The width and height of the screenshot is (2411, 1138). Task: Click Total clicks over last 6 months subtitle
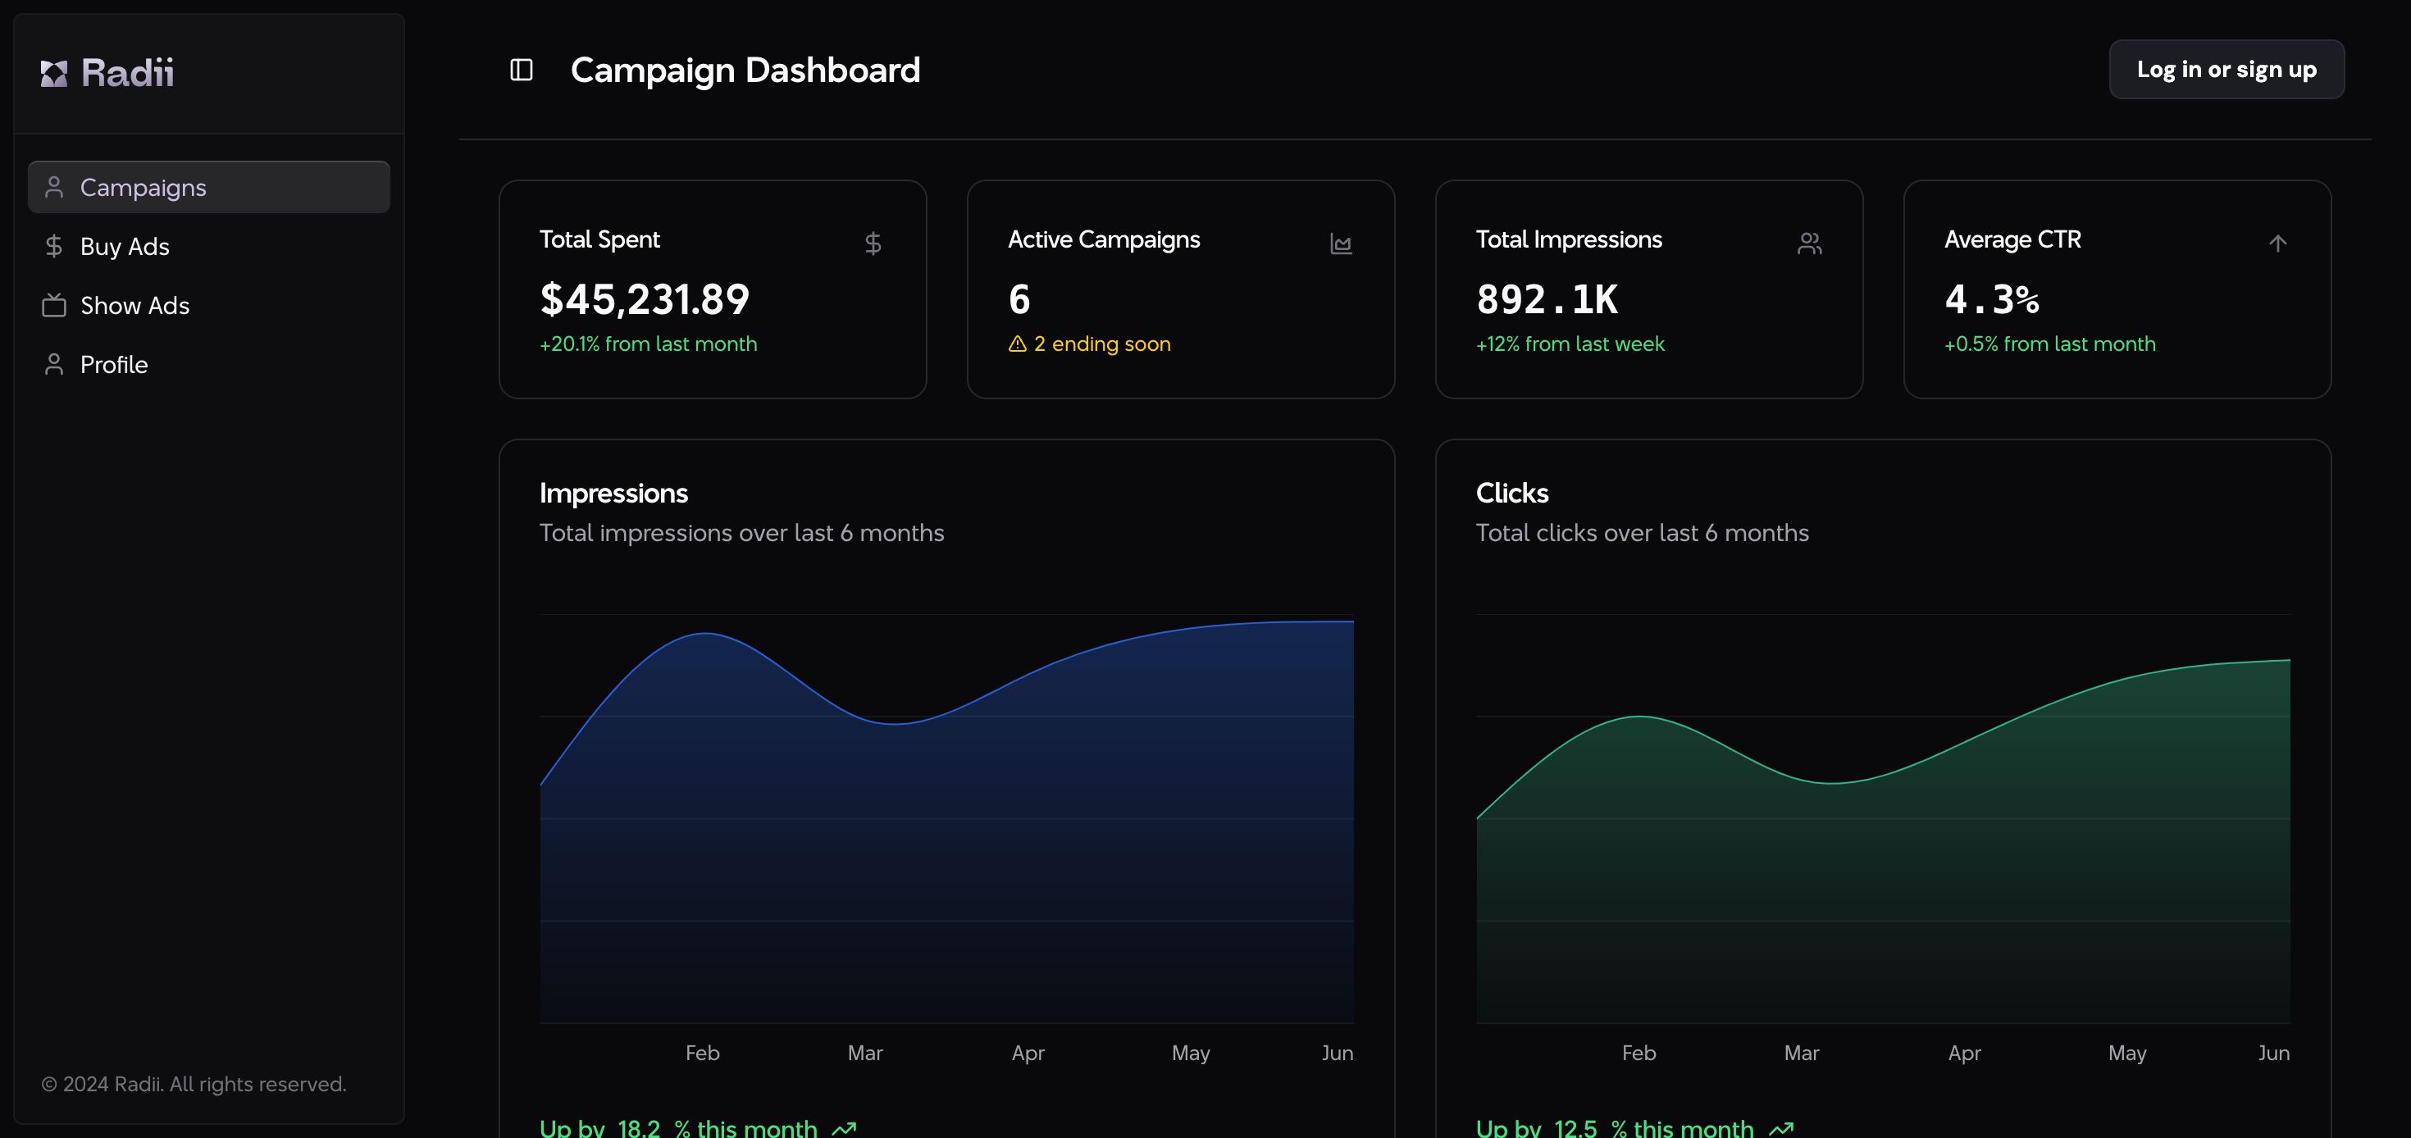pos(1643,532)
